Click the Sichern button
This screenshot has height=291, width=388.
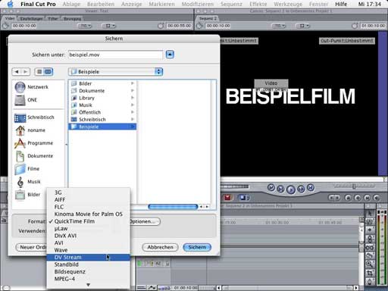point(197,247)
